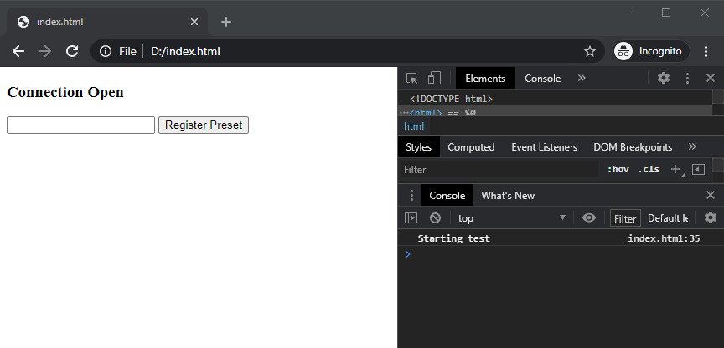Viewport: 724px width, 348px height.
Task: Open the Chrome three-dot menu
Action: (706, 51)
